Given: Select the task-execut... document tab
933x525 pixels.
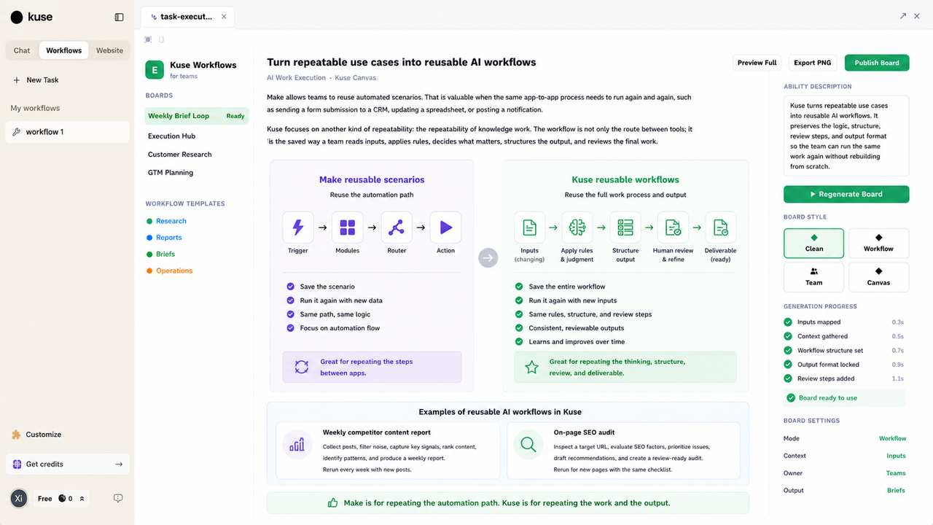Looking at the screenshot, I should tap(188, 17).
